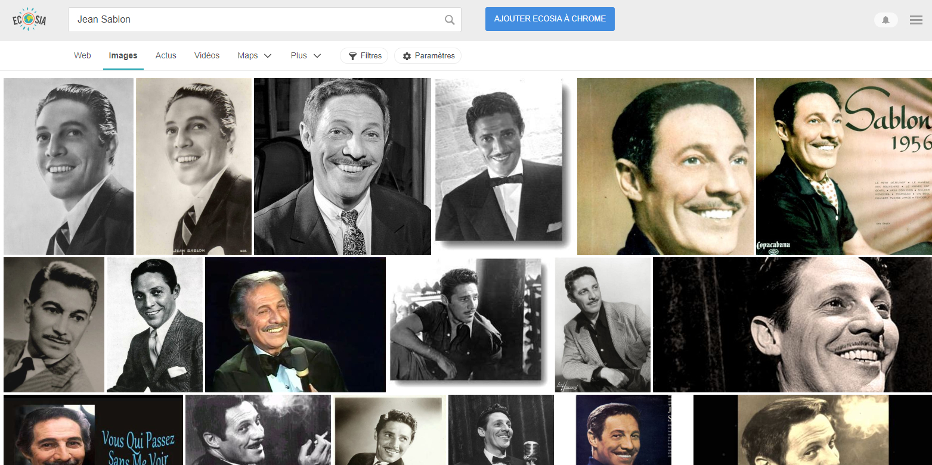The height and width of the screenshot is (465, 932).
Task: Click the search field containing Jean Sablon
Action: 256,20
